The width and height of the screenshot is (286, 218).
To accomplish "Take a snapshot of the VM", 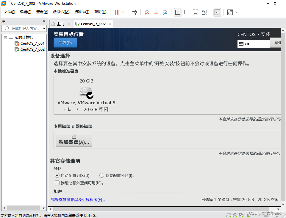I will (x=147, y=12).
